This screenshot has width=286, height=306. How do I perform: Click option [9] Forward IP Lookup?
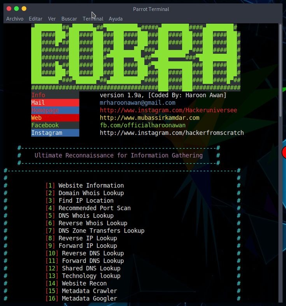tap(81, 246)
